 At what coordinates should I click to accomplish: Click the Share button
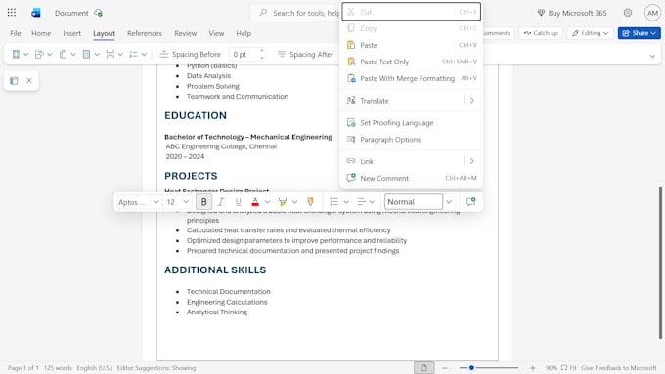coord(640,33)
